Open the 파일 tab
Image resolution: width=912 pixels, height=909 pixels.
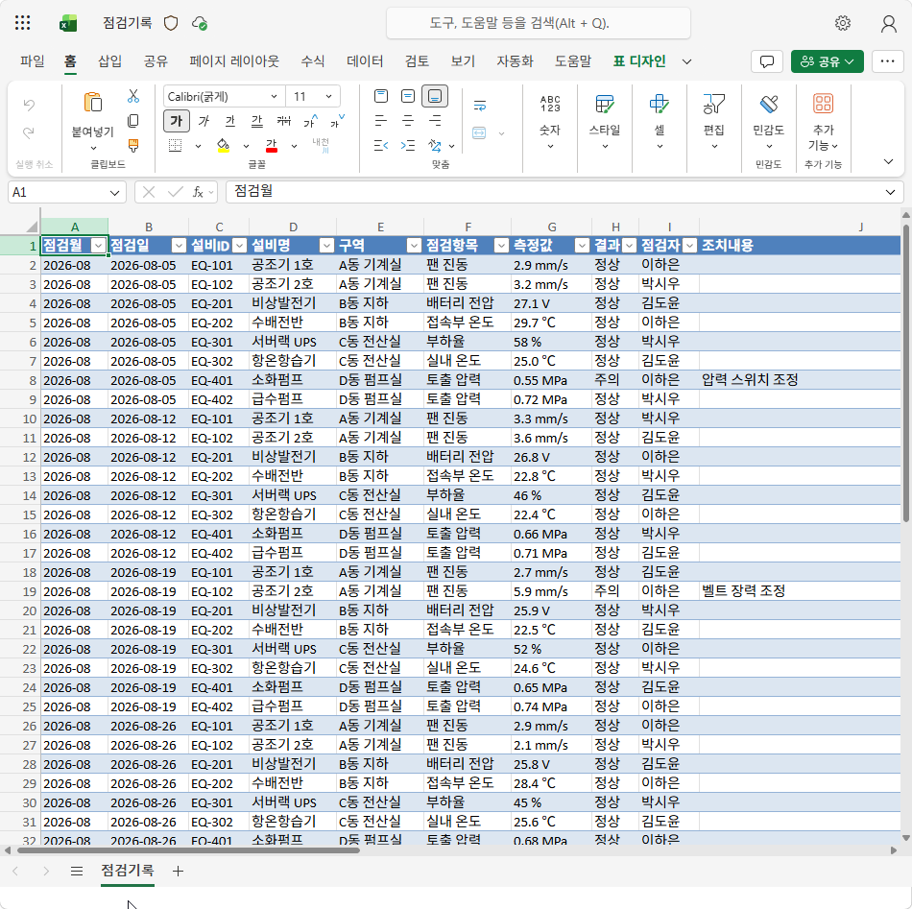click(32, 61)
